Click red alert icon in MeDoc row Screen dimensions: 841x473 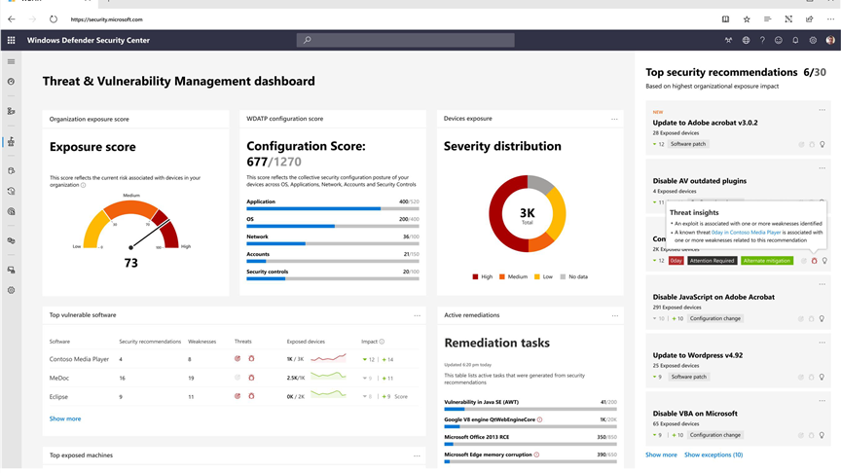coord(251,378)
